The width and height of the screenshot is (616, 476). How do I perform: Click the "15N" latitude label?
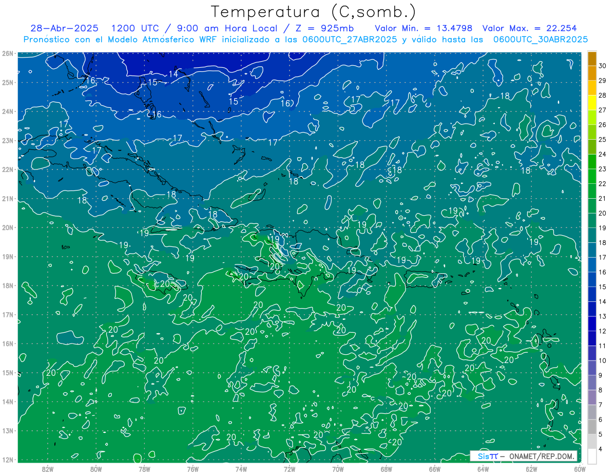click(x=7, y=373)
